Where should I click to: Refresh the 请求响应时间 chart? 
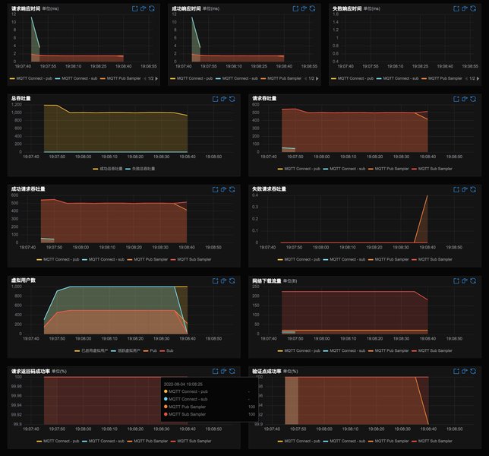tap(152, 8)
